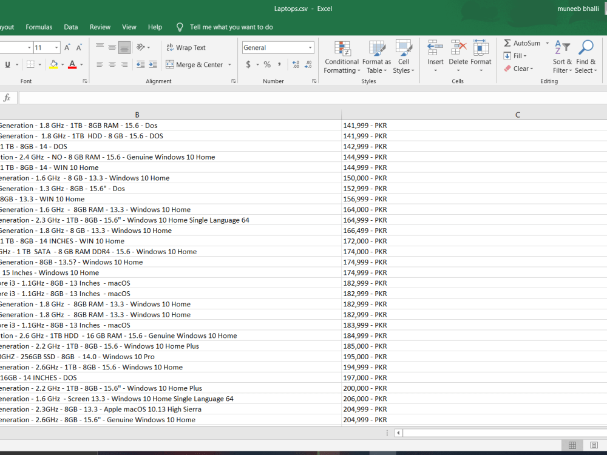Toggle bottom vertical alignment
This screenshot has height=455, width=607.
point(124,47)
